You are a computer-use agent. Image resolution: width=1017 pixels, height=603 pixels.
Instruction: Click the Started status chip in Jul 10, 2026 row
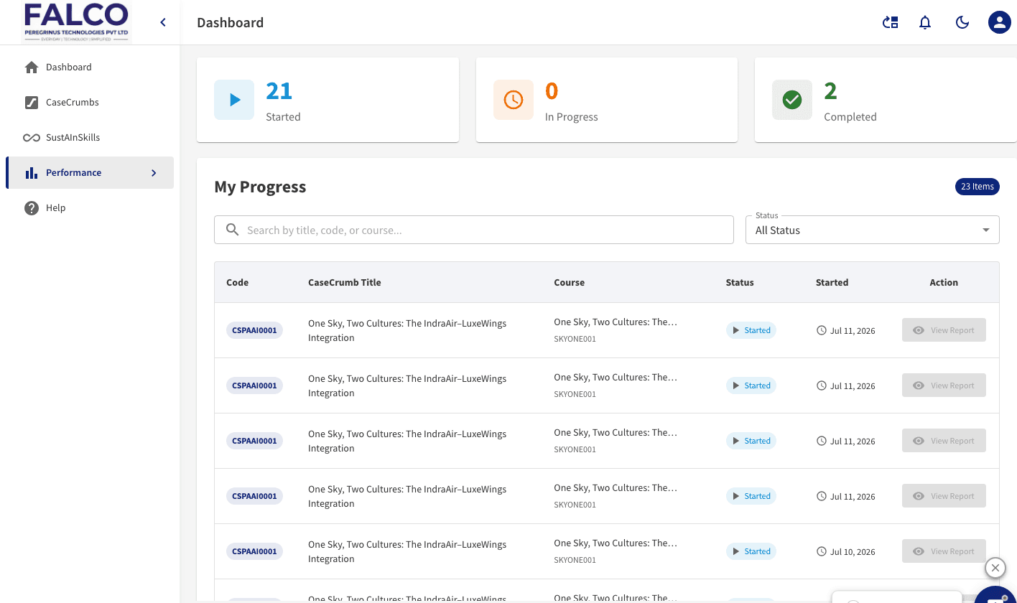coord(751,551)
